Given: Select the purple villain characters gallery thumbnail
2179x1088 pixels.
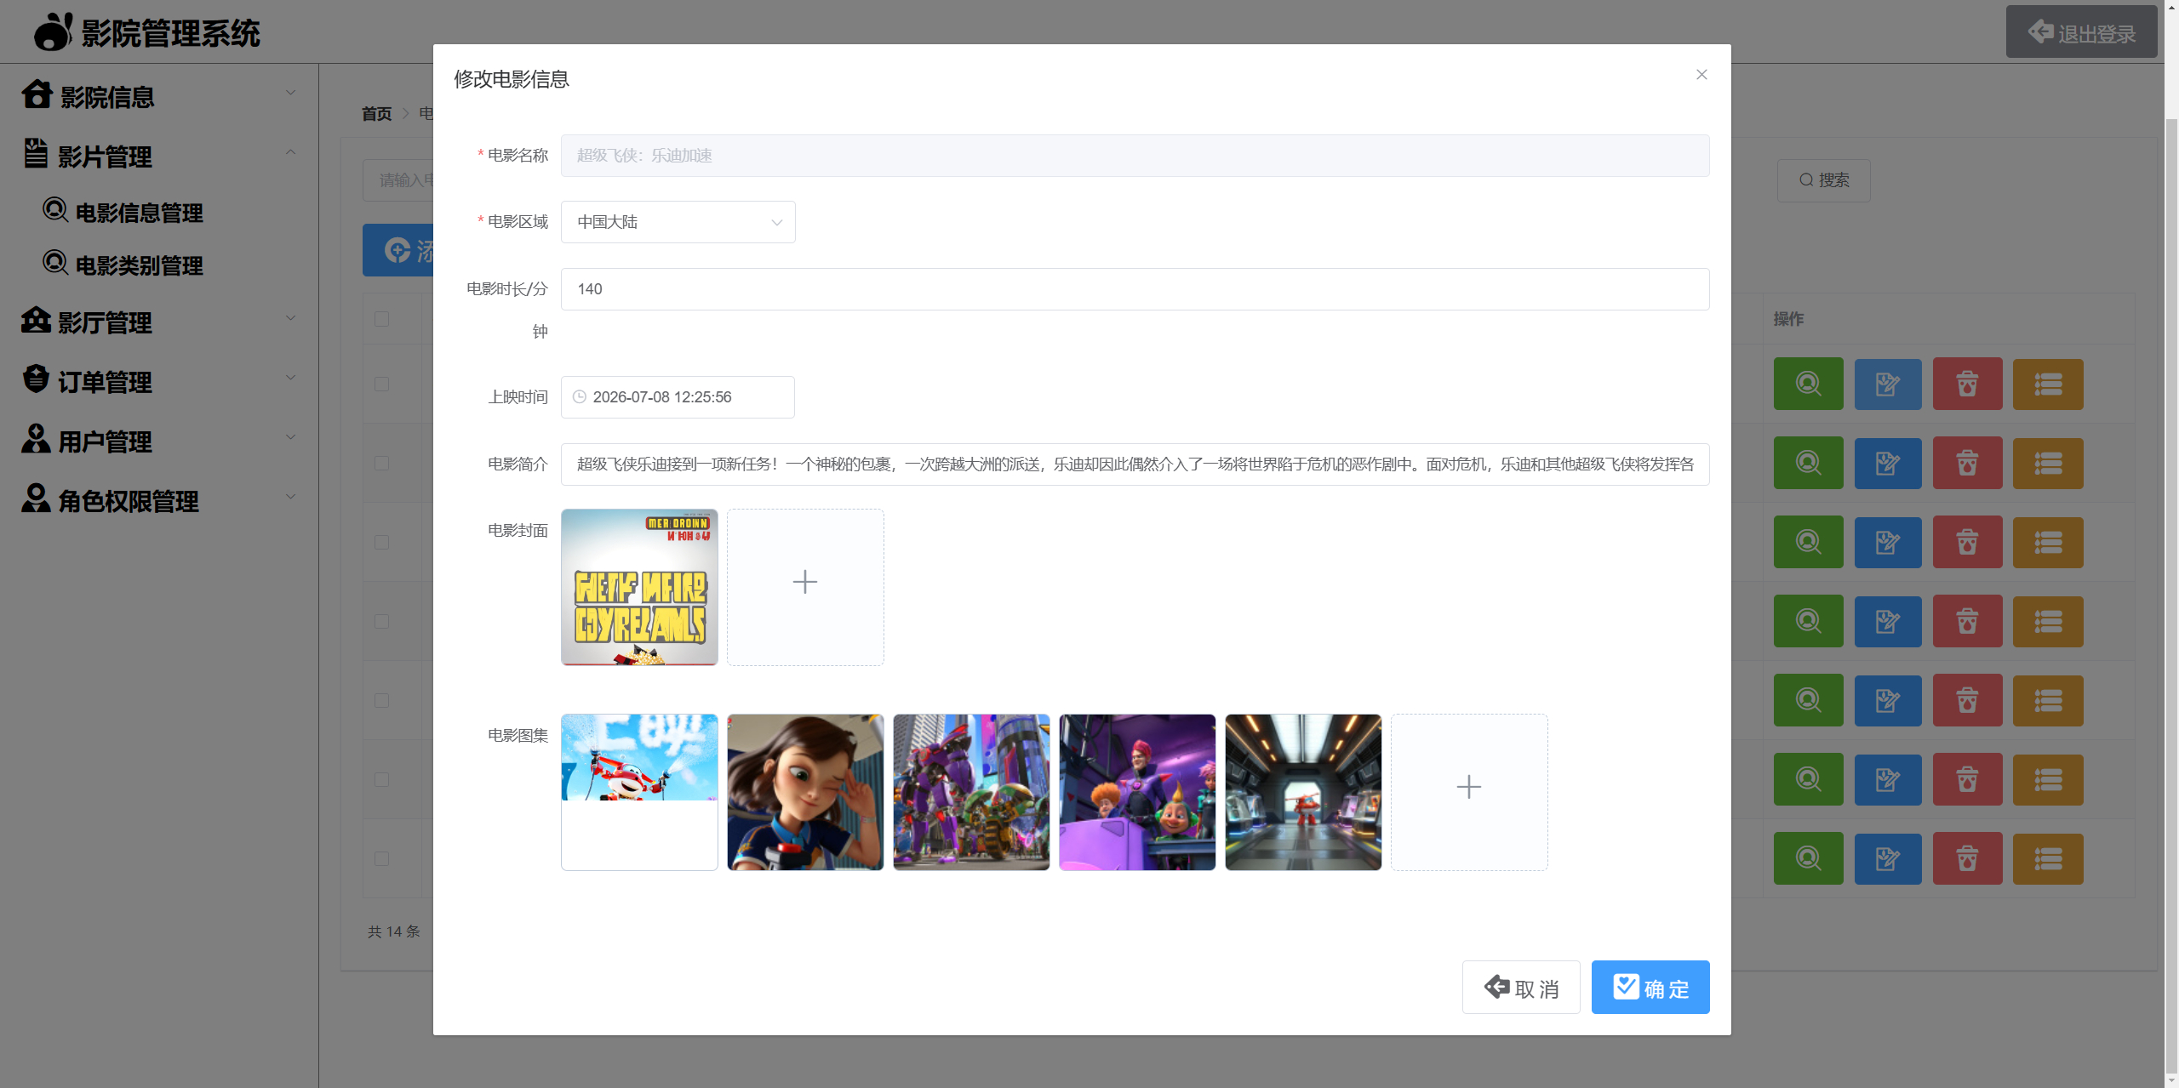Looking at the screenshot, I should [x=1137, y=792].
